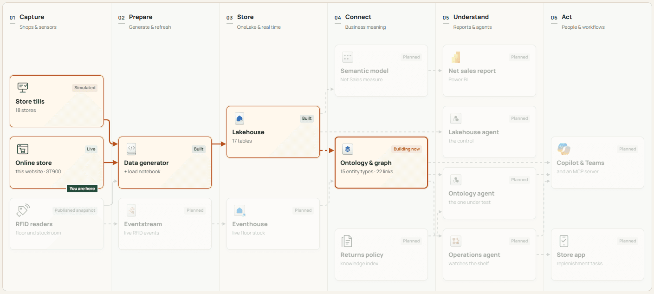Screen dimensions: 654x294
Task: Click the Eventhouse icon
Action: (240, 210)
